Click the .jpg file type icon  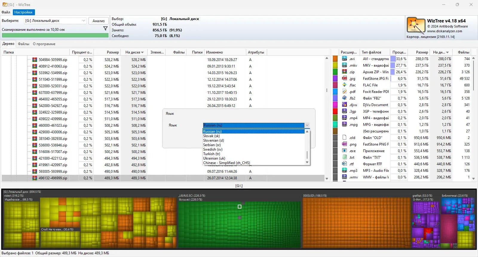point(344,79)
